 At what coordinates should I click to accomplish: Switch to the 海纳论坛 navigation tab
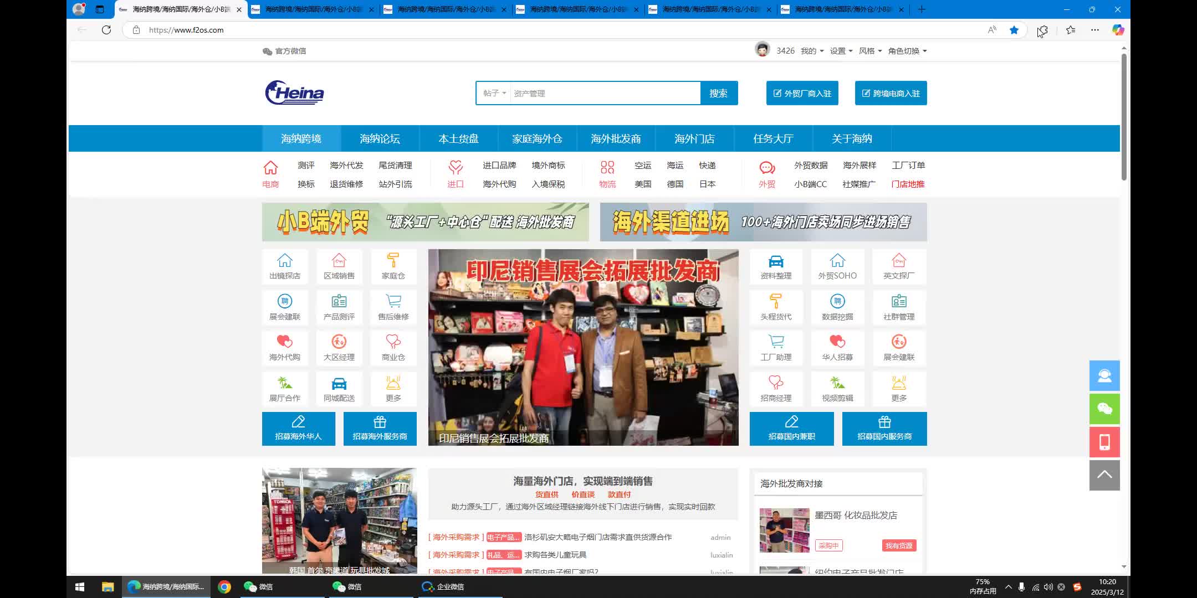pyautogui.click(x=380, y=138)
